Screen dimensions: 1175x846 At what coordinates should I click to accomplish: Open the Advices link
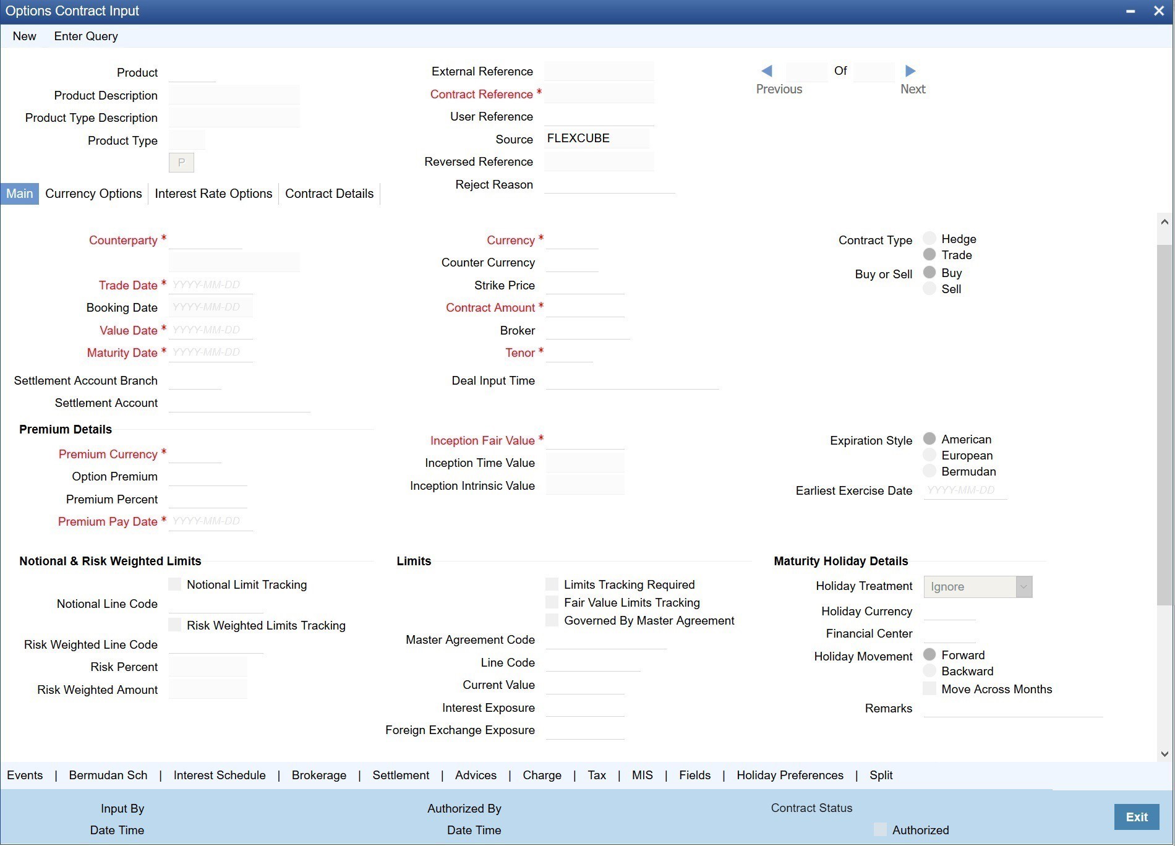(476, 775)
